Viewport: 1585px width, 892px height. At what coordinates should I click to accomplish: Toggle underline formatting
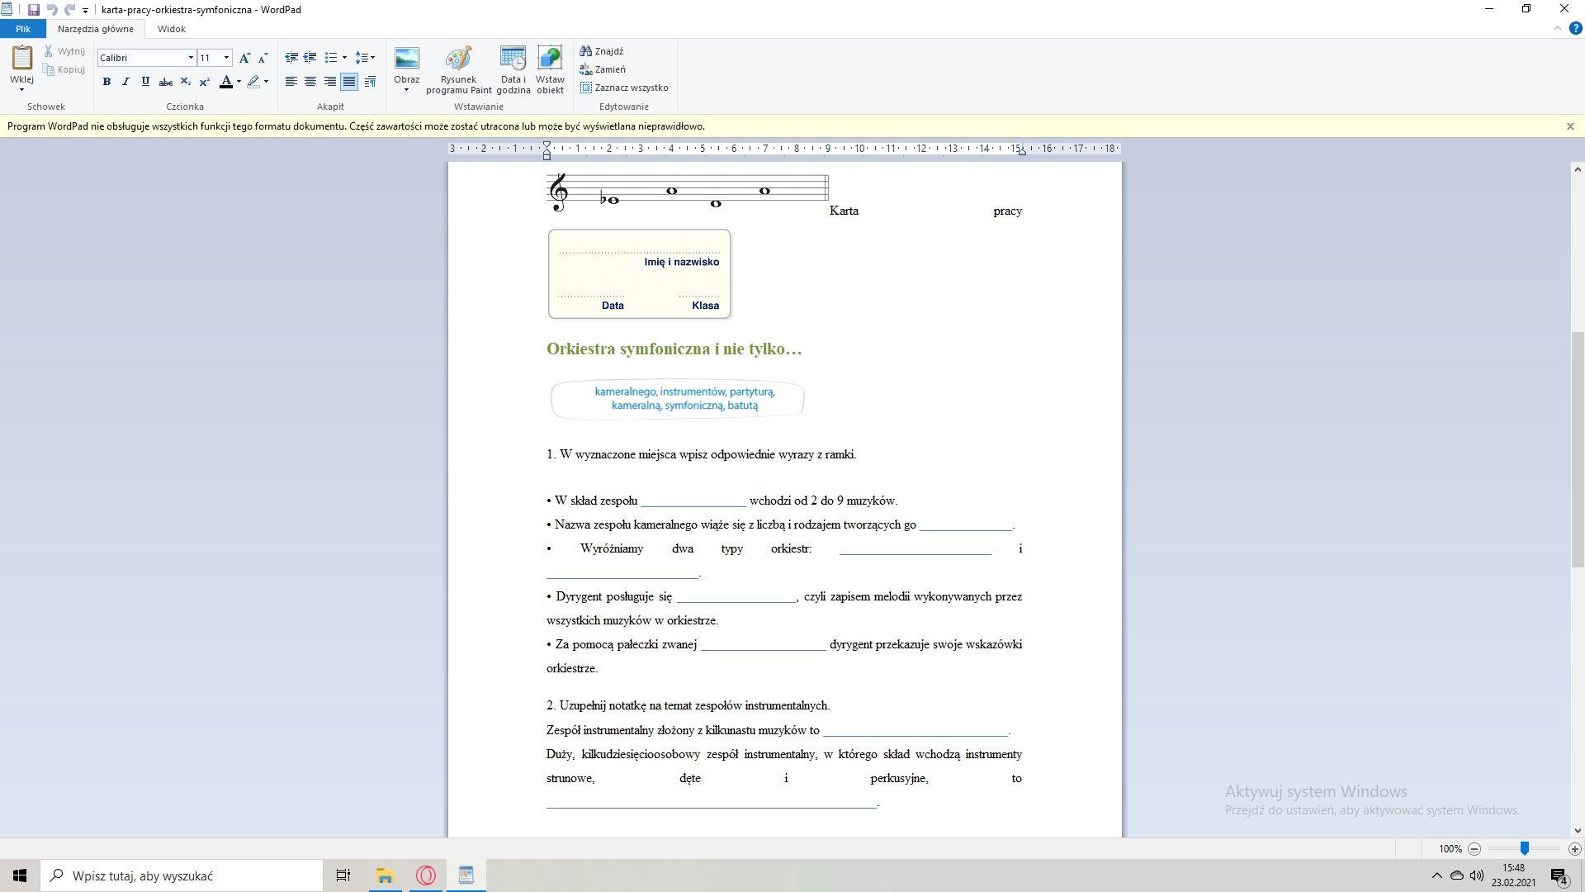coord(145,82)
